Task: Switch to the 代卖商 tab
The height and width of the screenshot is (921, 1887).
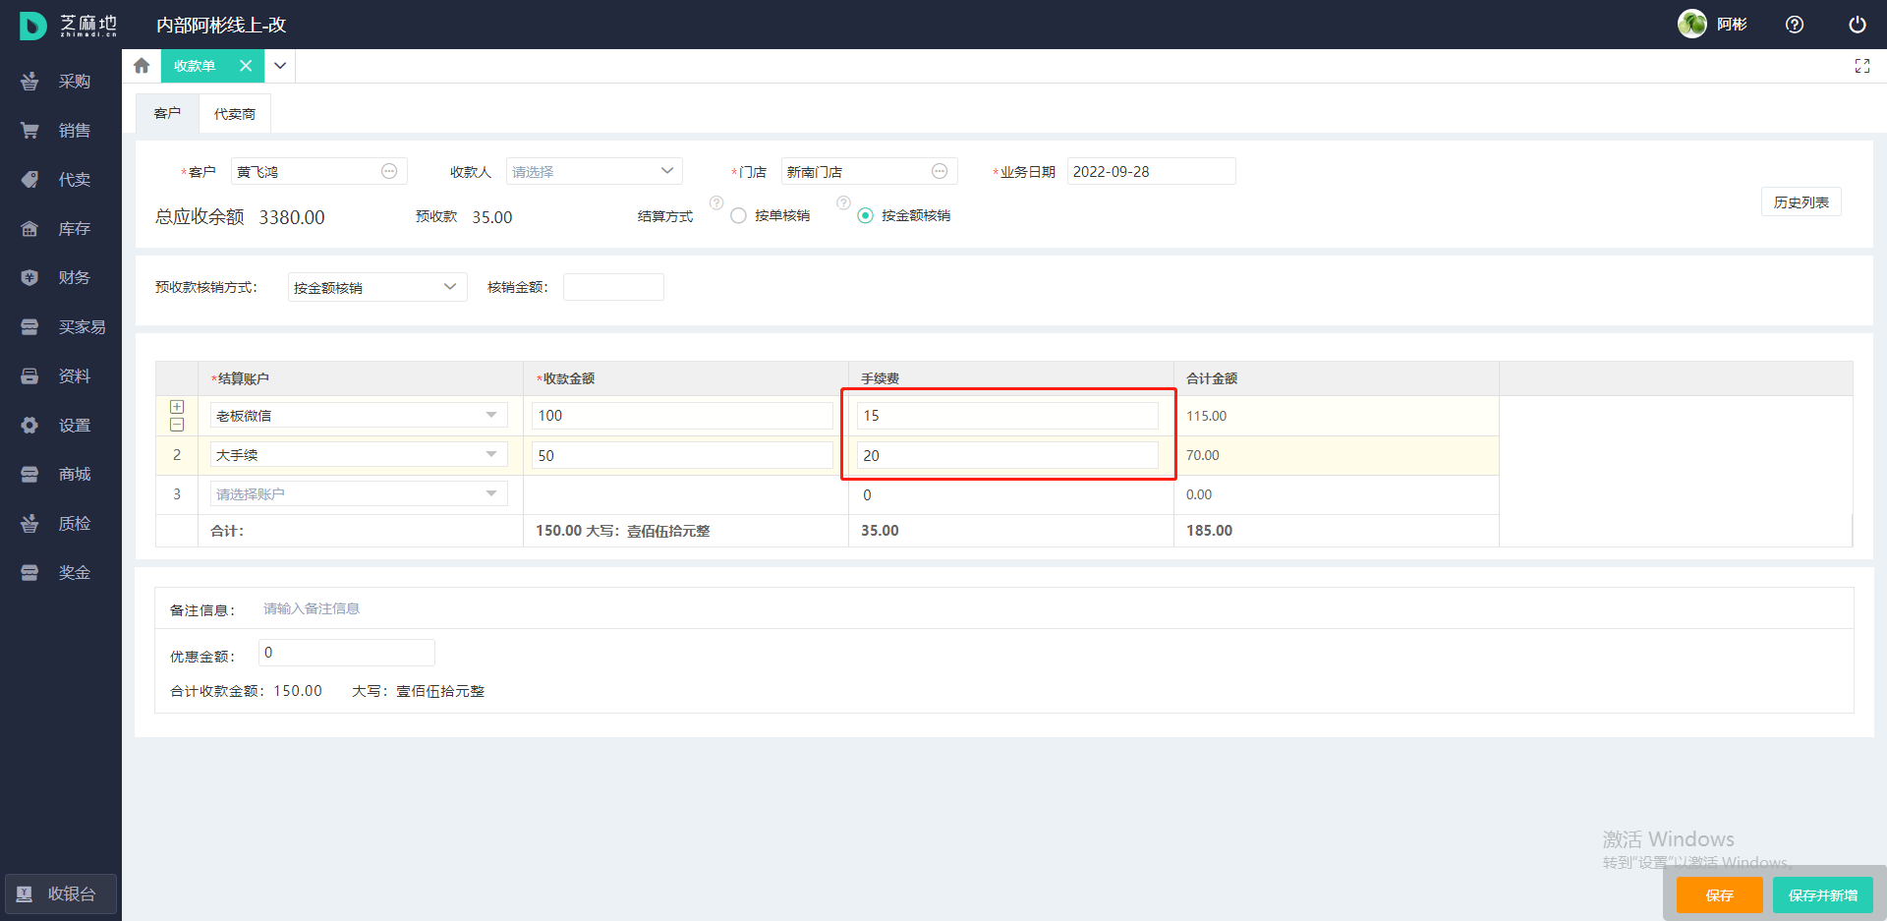Action: (235, 114)
